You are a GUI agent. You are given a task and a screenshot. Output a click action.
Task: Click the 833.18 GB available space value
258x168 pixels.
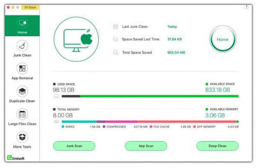point(218,90)
